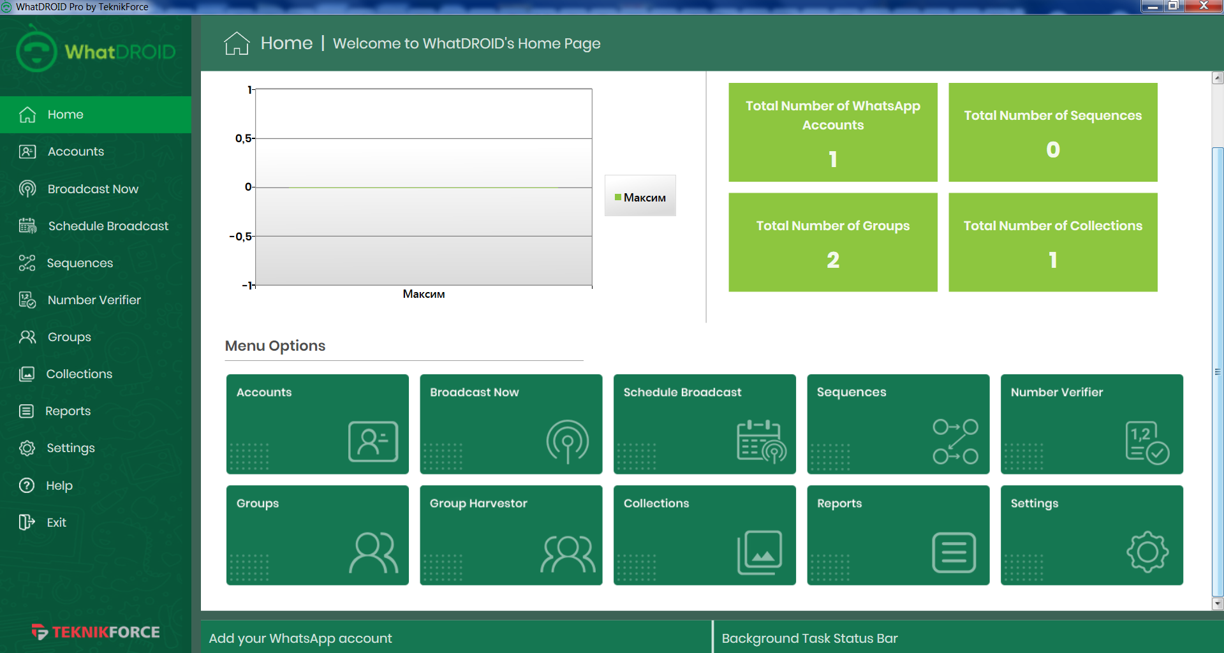Open Accounts from the sidebar menu
Screen dimensions: 1224x653
point(96,152)
